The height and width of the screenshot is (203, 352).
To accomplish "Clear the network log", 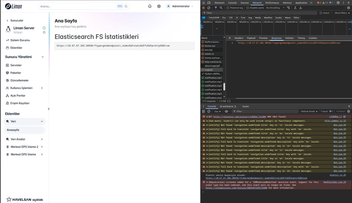I will (x=209, y=7).
